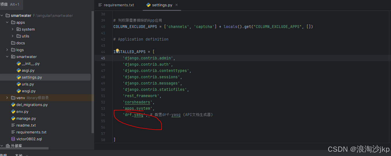This screenshot has height=156, width=391.
Task: Click the external libraries icon
Action: tap(8, 146)
